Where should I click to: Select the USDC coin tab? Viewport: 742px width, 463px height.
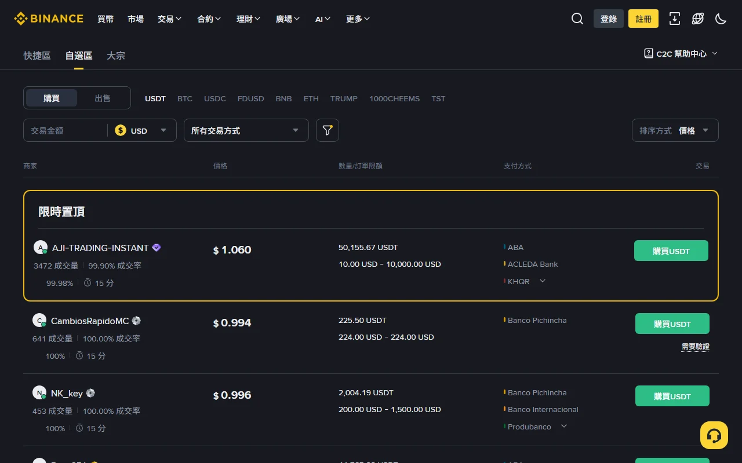click(x=215, y=98)
